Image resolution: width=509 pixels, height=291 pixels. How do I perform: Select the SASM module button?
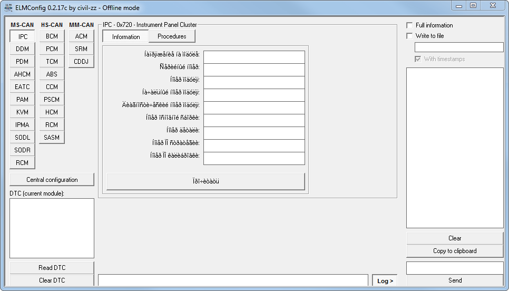coord(52,138)
